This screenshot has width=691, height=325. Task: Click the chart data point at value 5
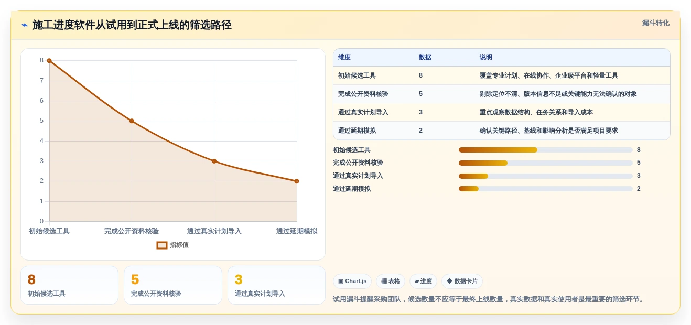pyautogui.click(x=132, y=121)
